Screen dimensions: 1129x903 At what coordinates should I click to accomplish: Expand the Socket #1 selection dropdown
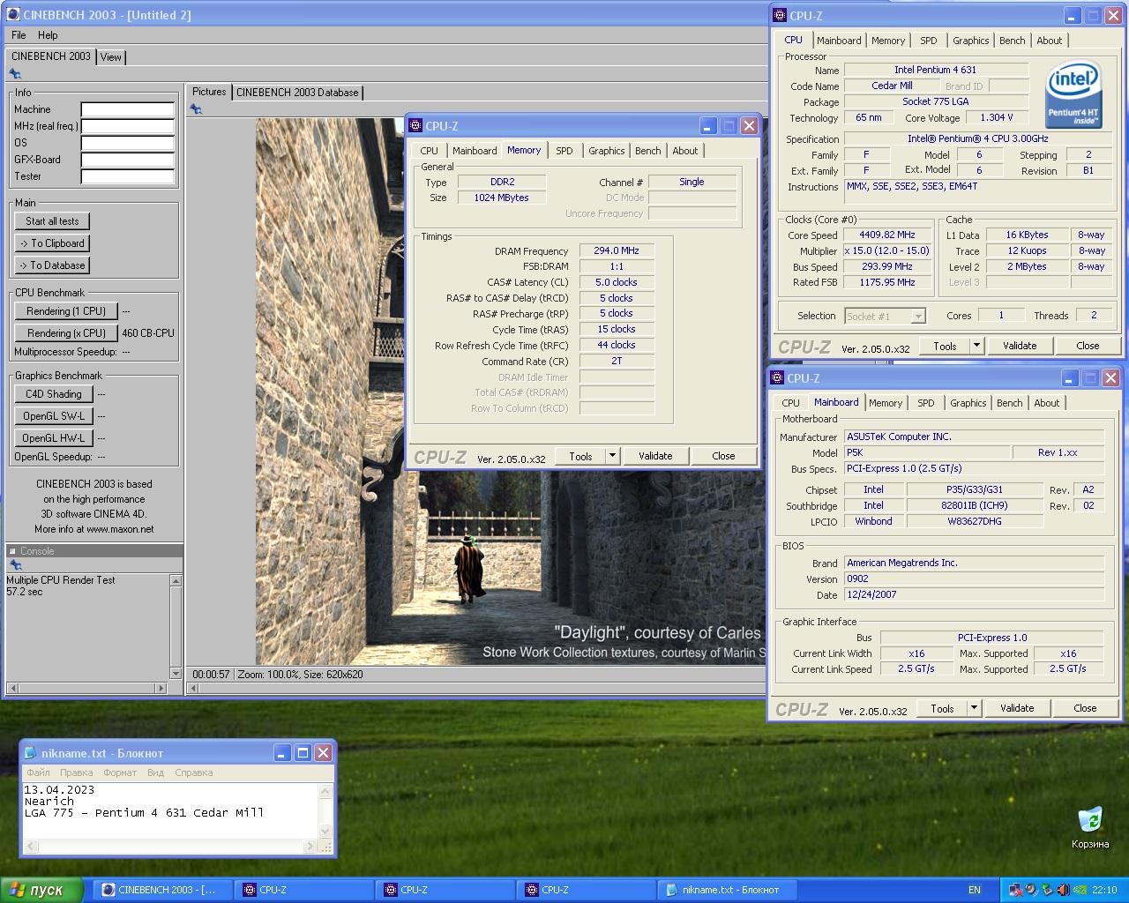coord(918,316)
